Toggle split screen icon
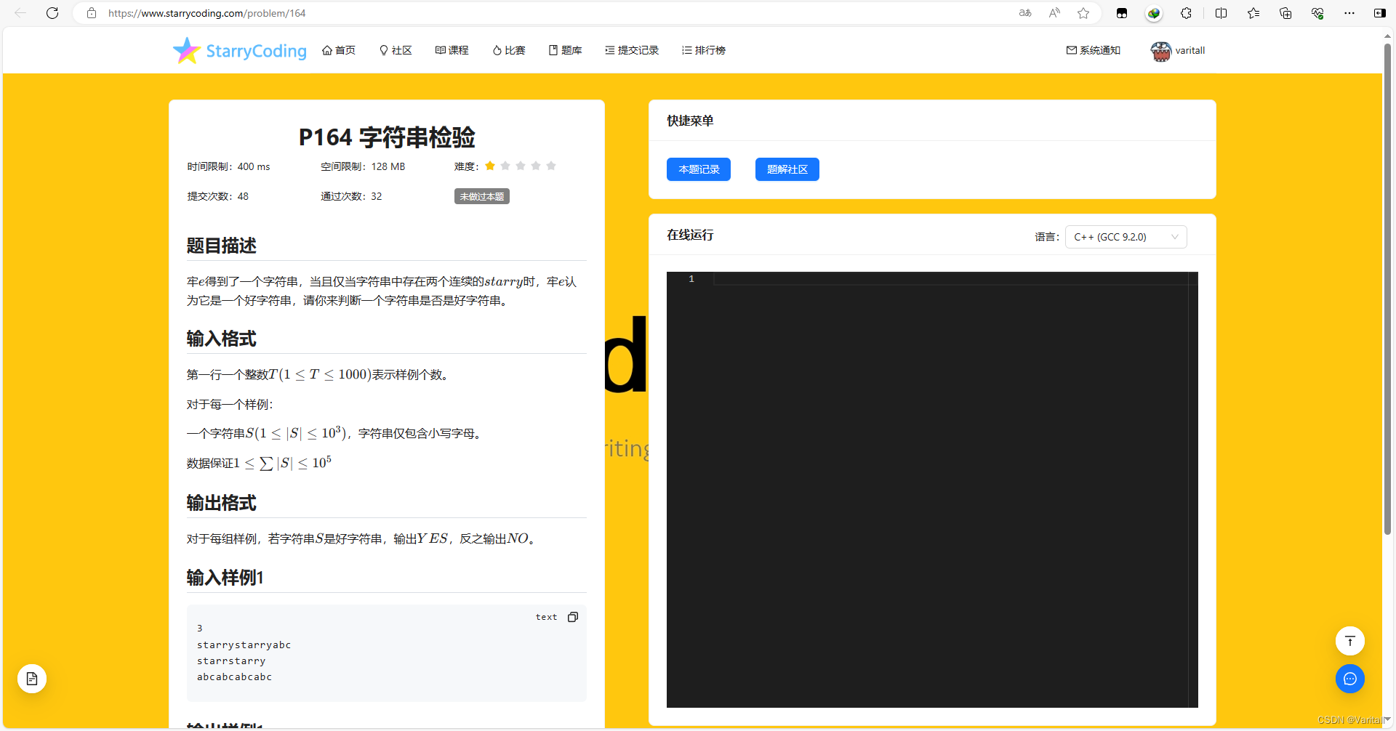 pos(1221,13)
